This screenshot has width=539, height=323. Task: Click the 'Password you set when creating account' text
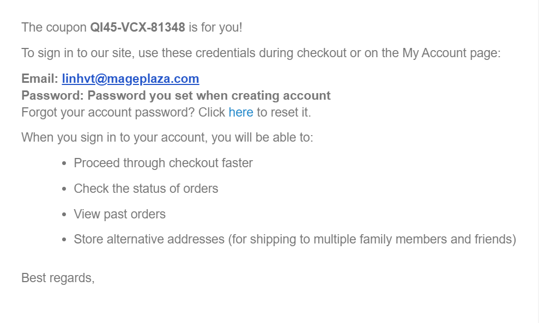[x=209, y=95]
